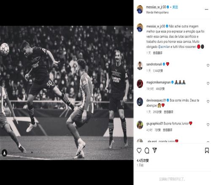Show translation of gs.graphics01's comment
This screenshot has width=211, height=185.
click(x=168, y=130)
